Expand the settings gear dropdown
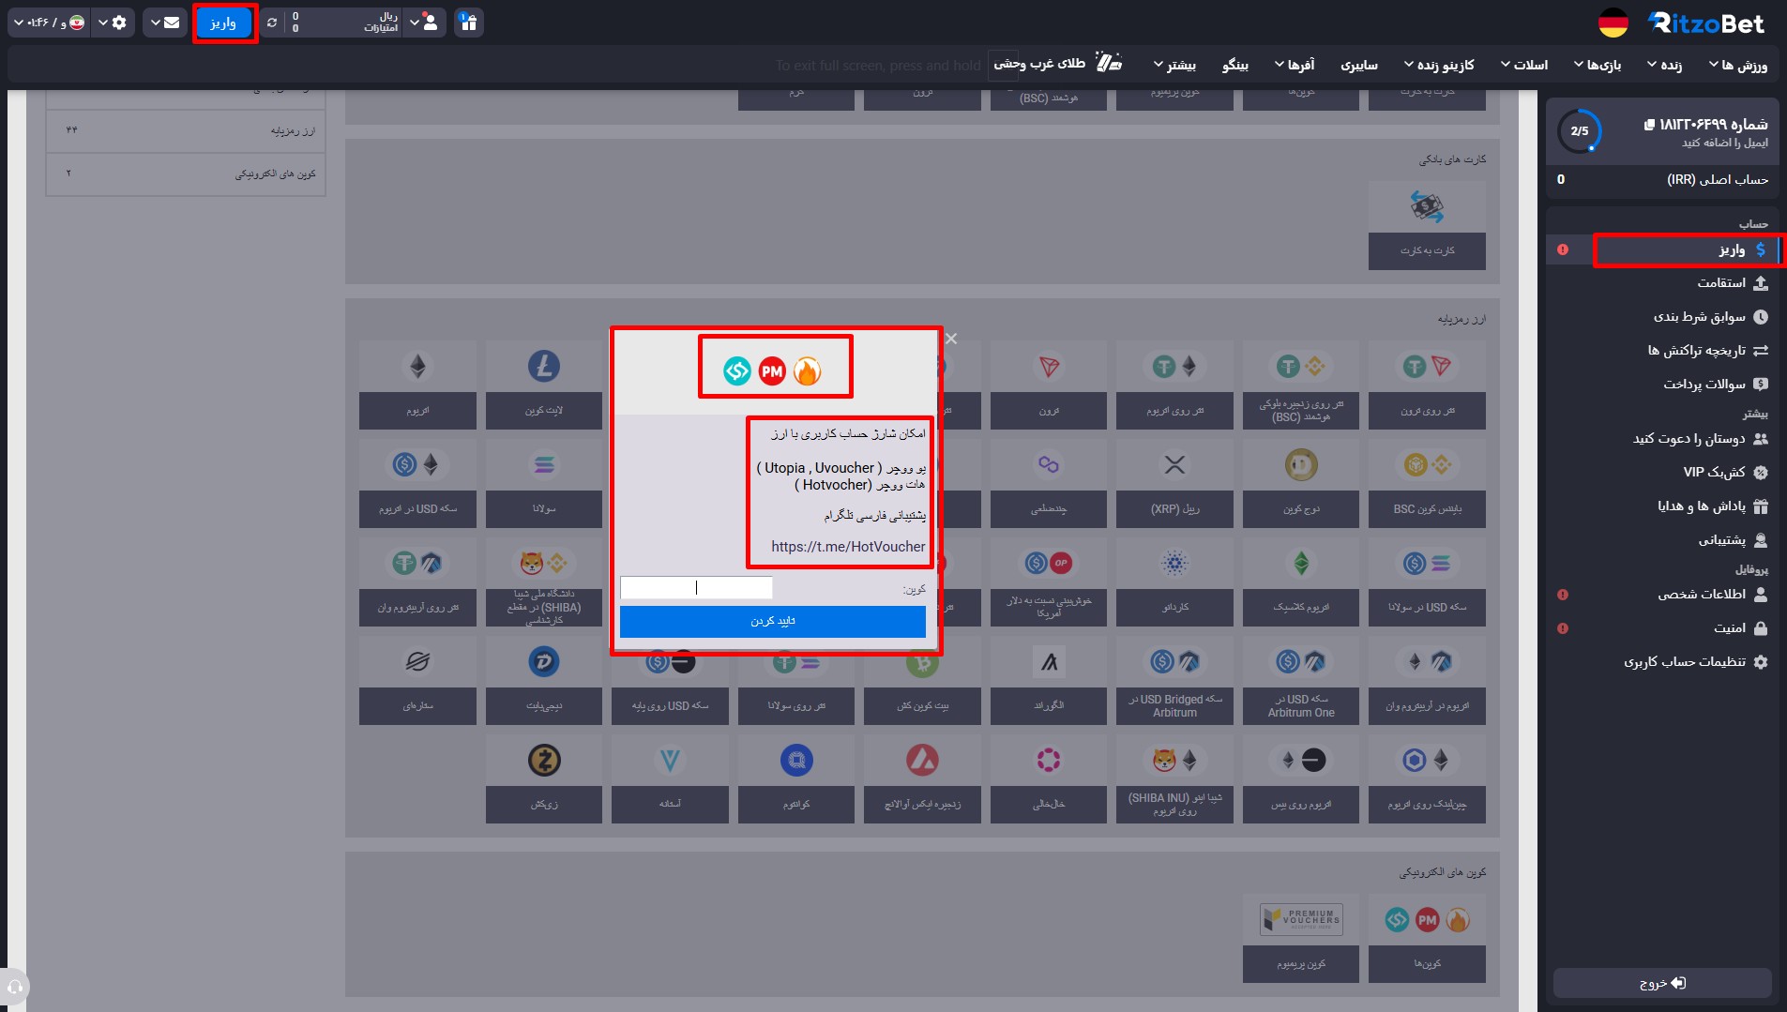This screenshot has height=1012, width=1787. pyautogui.click(x=114, y=23)
